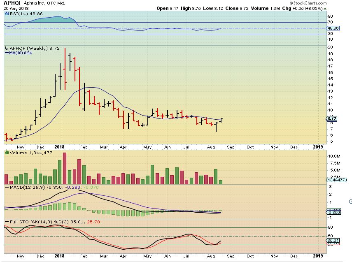Click the last green volume bar in August
The height and width of the screenshot is (262, 352).
(220, 182)
